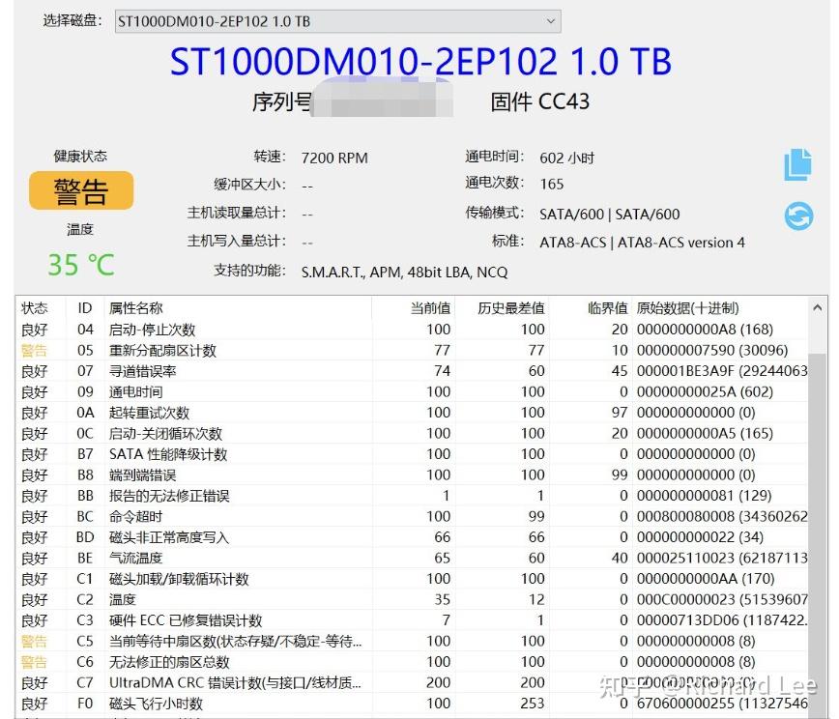This screenshot has width=839, height=719.
Task: Click the 属性名称 column header
Action: [132, 307]
